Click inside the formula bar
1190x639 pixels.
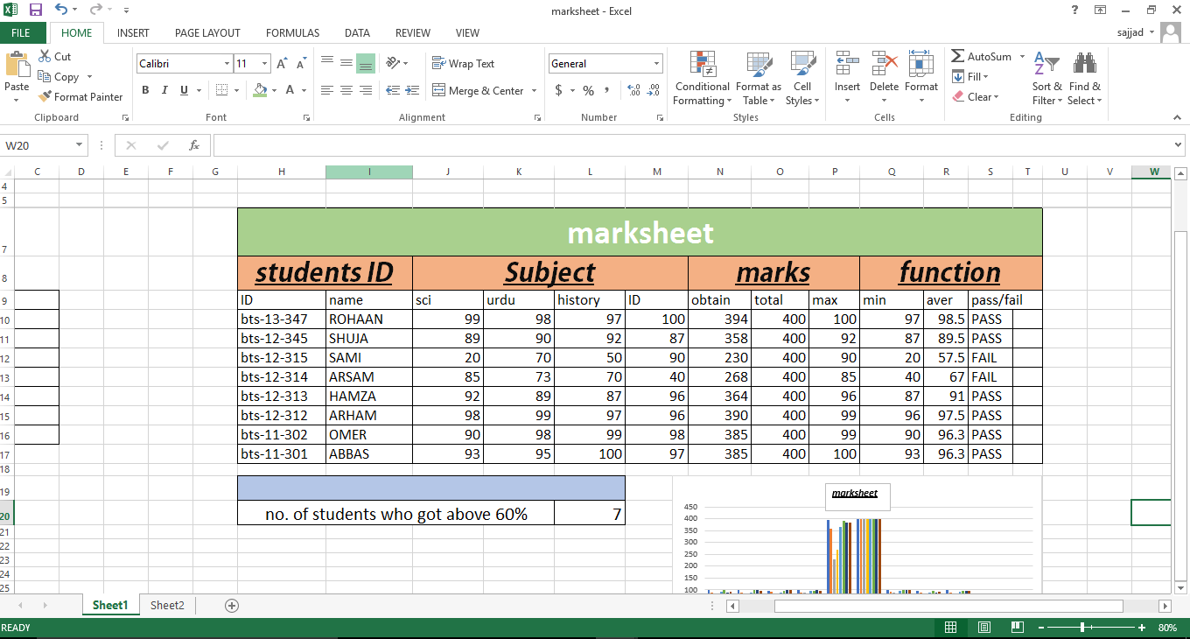click(612, 144)
